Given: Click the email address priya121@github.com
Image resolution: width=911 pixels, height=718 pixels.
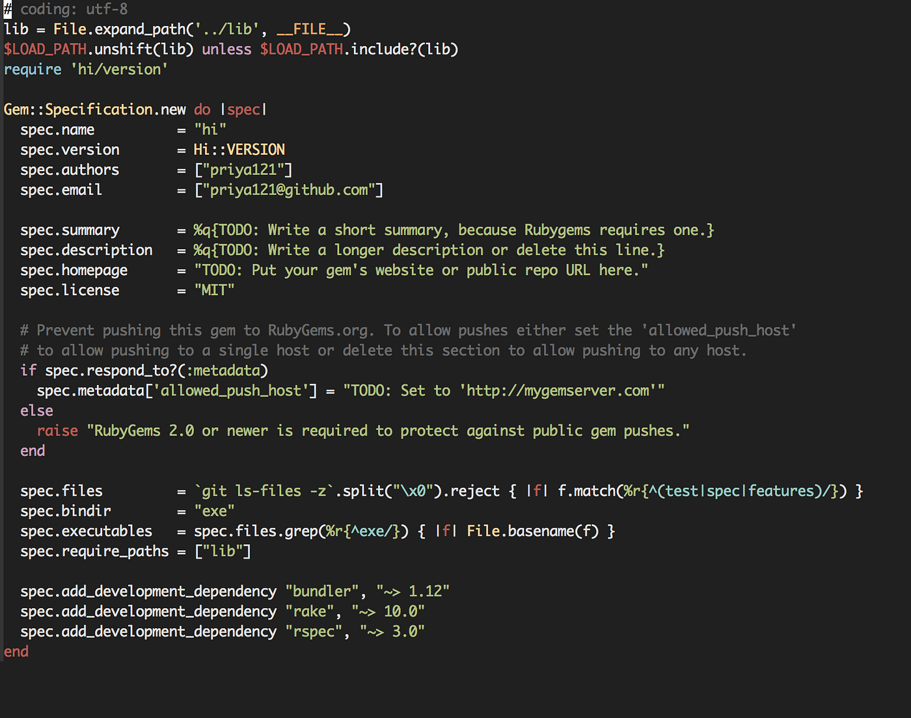Looking at the screenshot, I should tap(288, 189).
